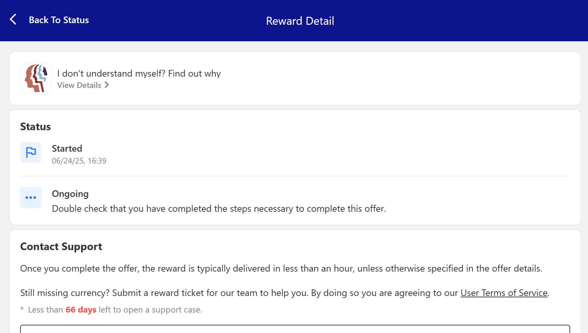Open the View Details link

79,85
